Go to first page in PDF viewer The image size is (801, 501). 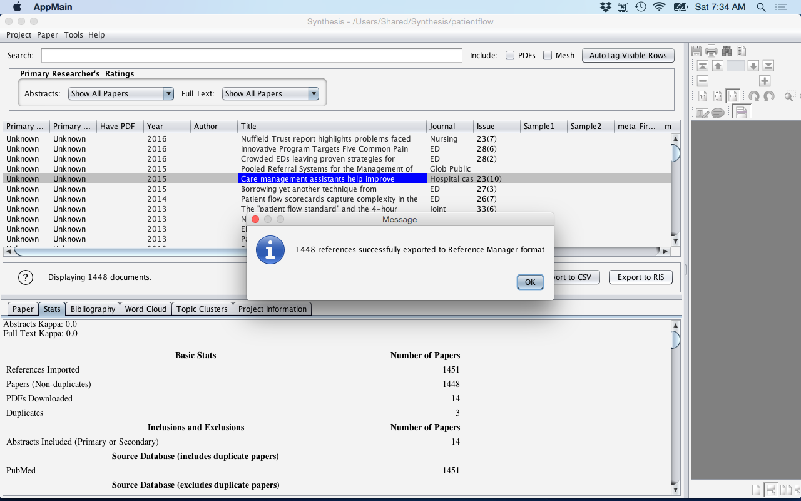tap(703, 66)
